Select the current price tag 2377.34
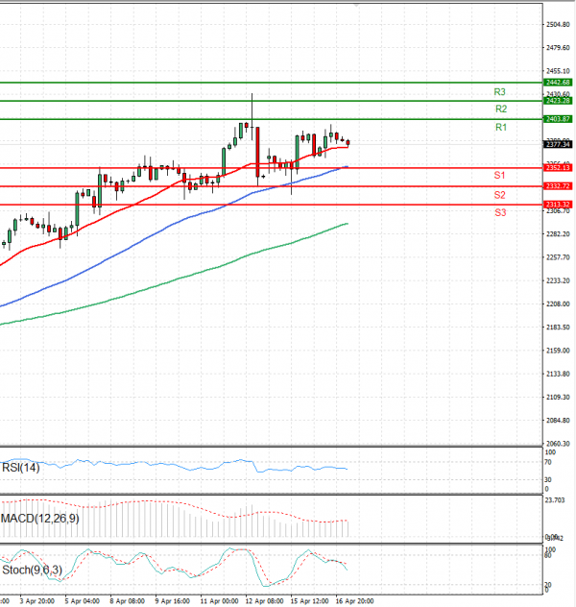The height and width of the screenshot is (607, 576). click(558, 144)
